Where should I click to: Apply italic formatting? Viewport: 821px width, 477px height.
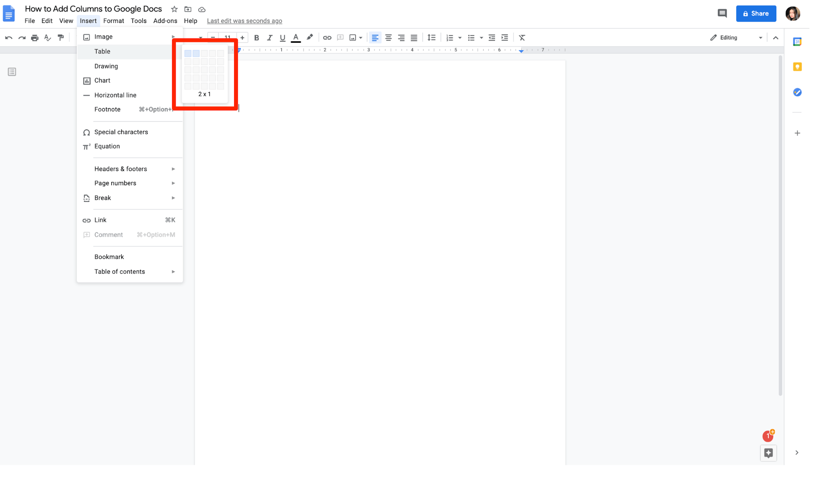[x=269, y=37]
